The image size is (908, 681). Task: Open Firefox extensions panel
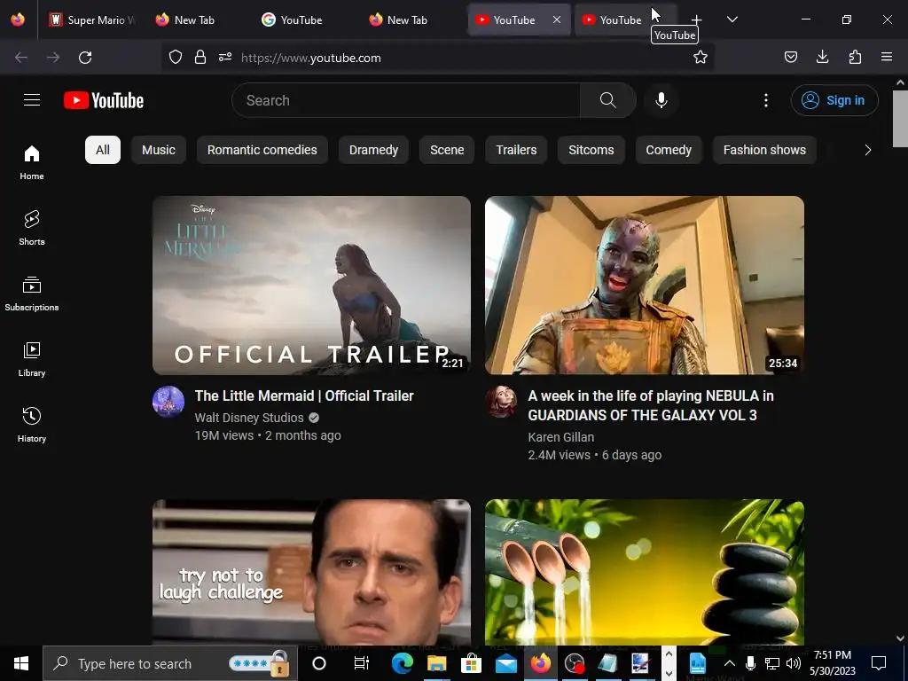[x=855, y=57]
